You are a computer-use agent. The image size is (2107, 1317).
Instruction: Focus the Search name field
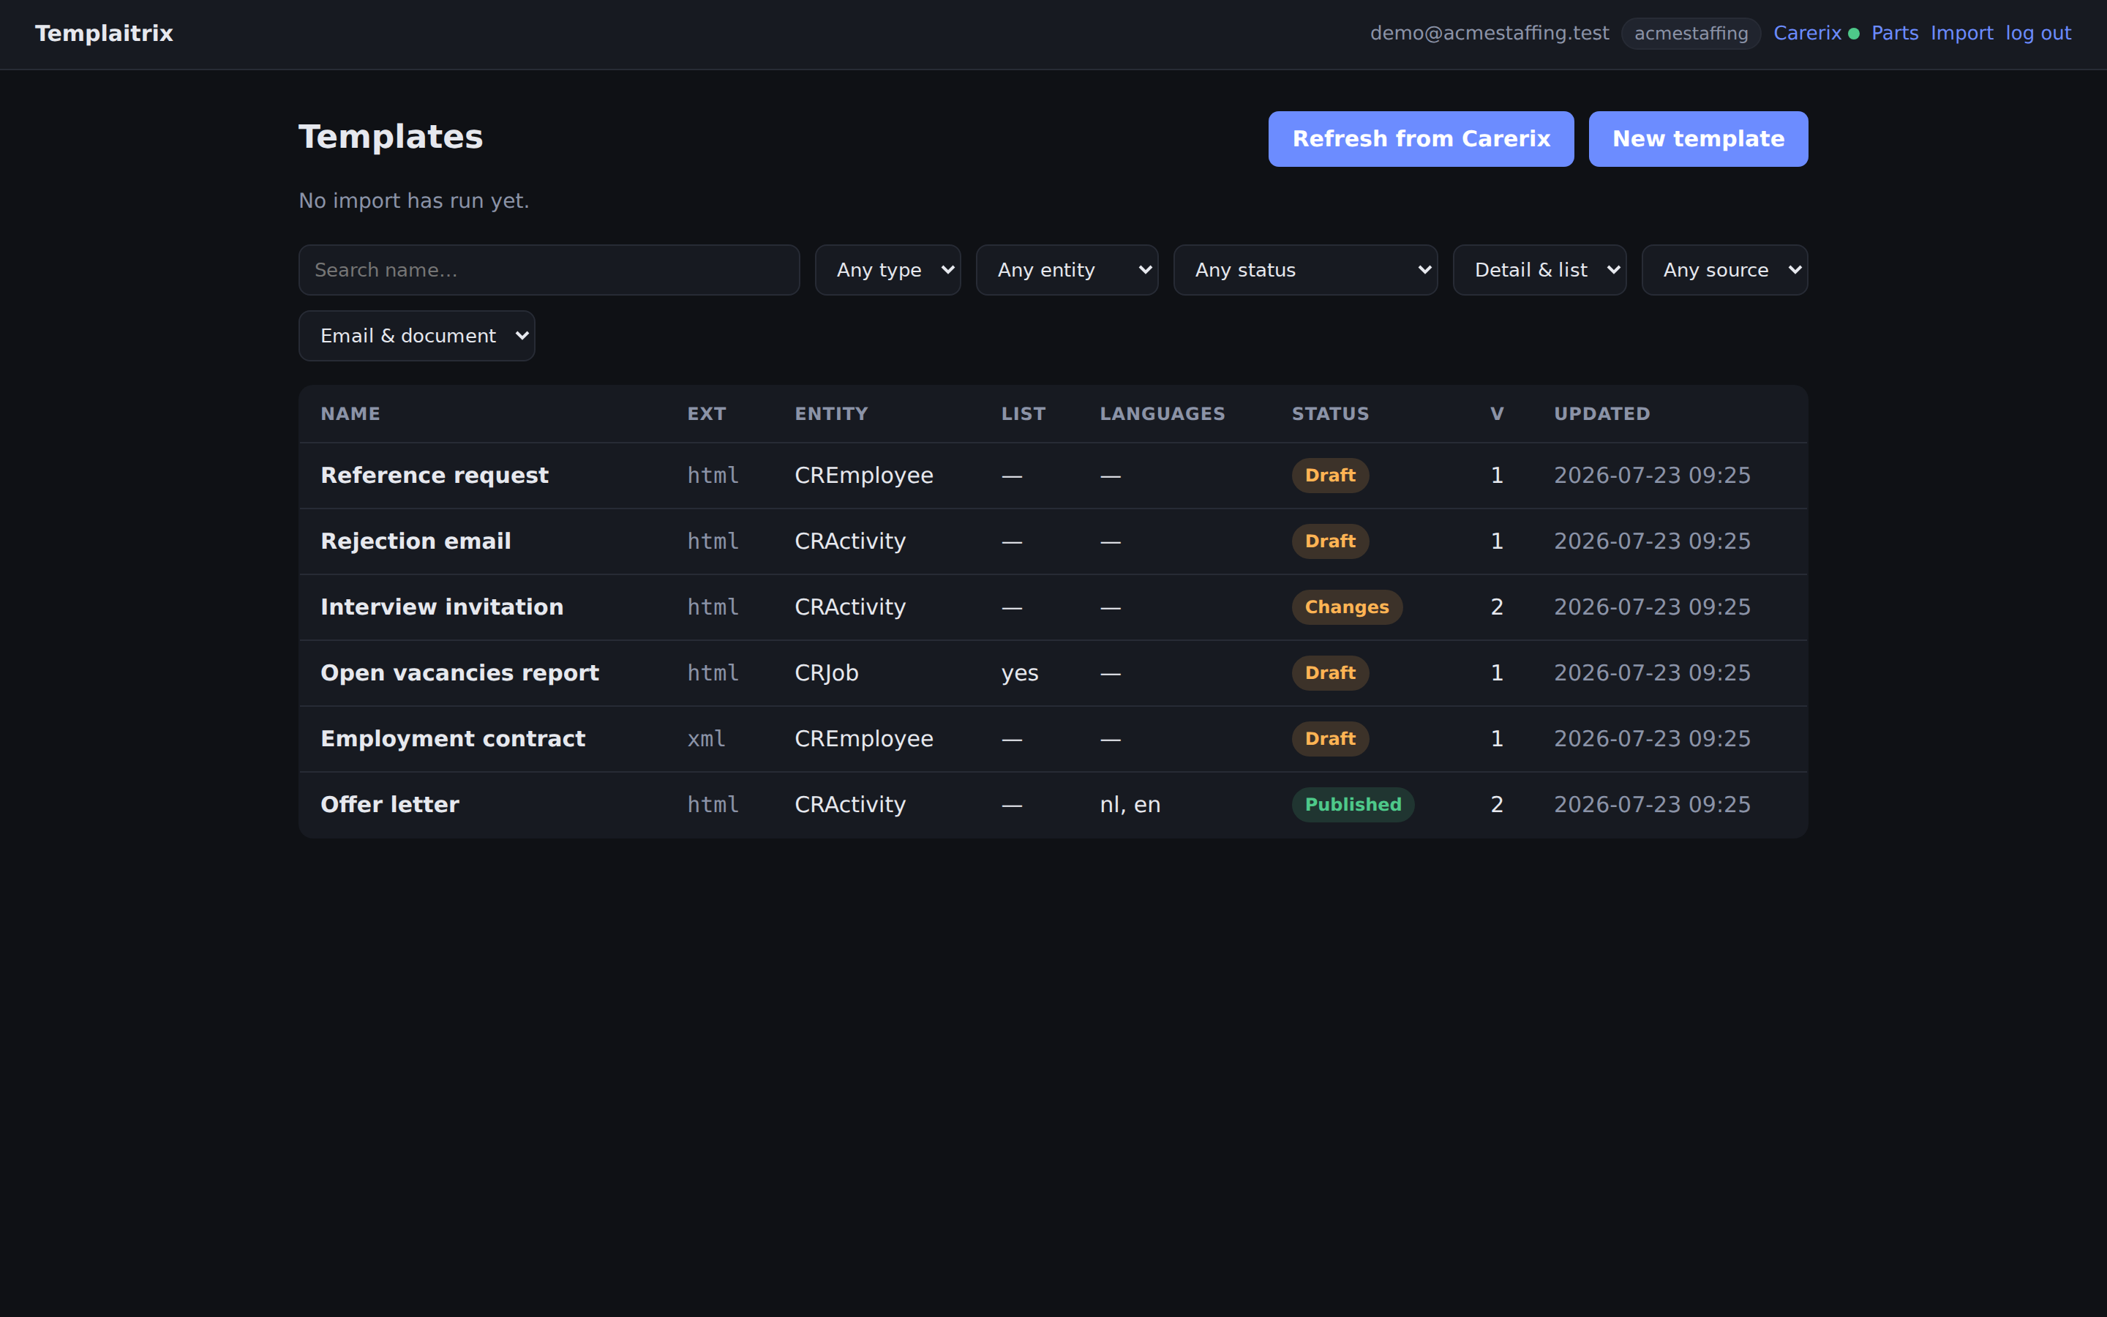click(x=549, y=270)
